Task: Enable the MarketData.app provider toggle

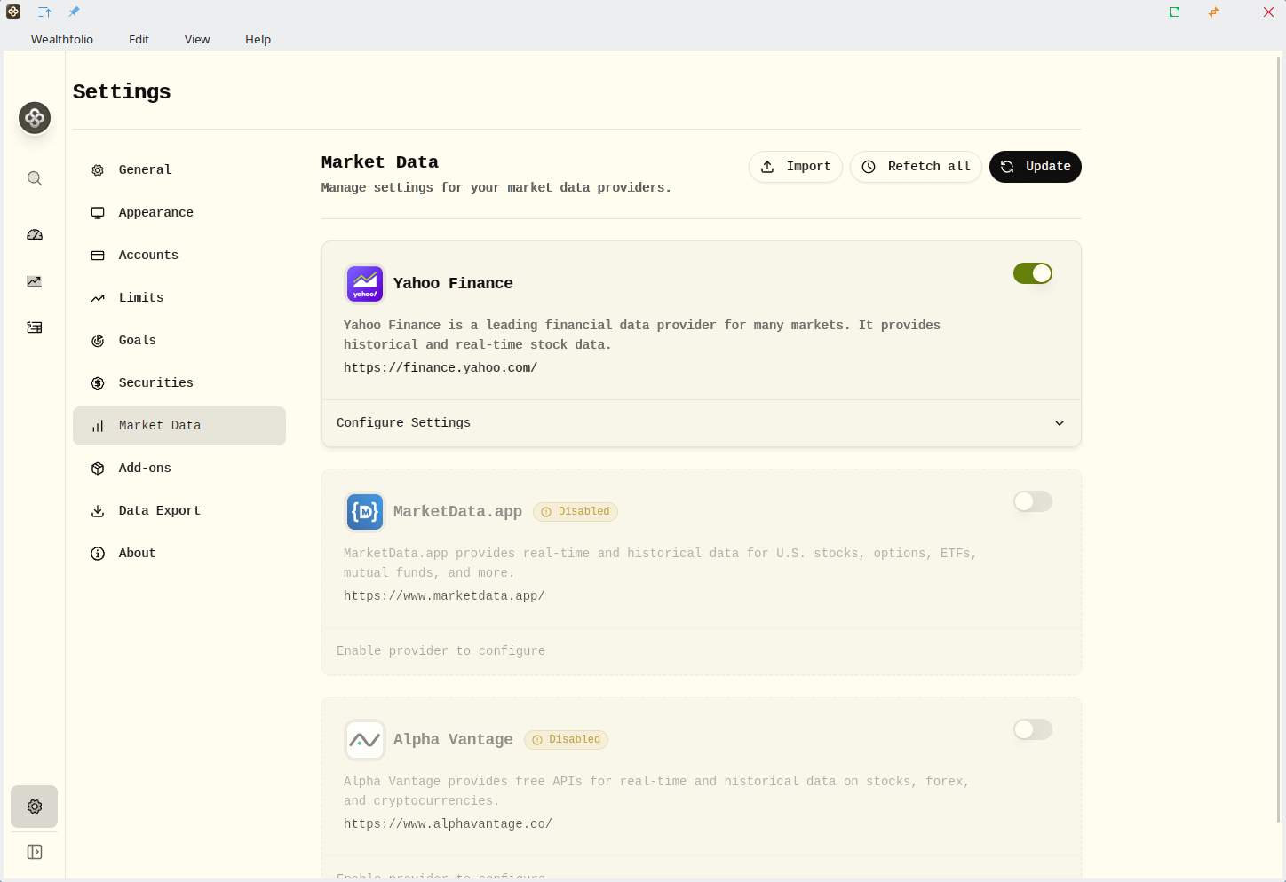Action: [1032, 501]
